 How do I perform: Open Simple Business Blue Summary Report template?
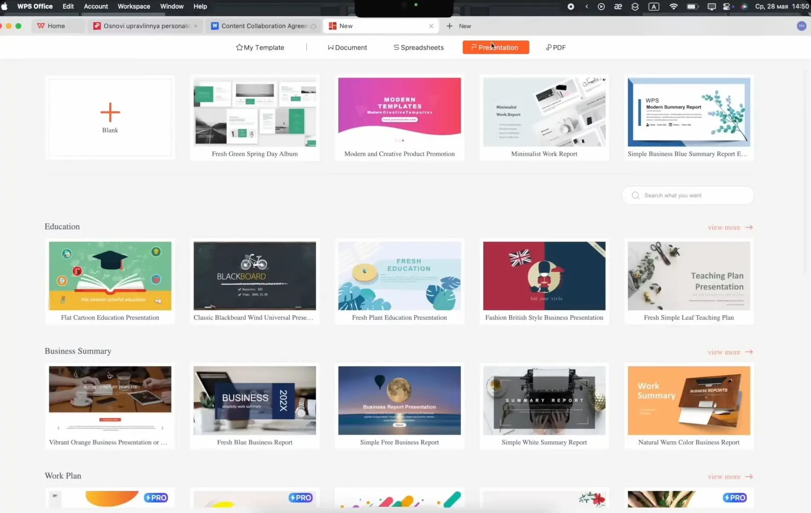coord(689,118)
